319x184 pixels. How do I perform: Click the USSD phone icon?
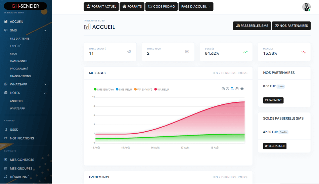pyautogui.click(x=6, y=130)
